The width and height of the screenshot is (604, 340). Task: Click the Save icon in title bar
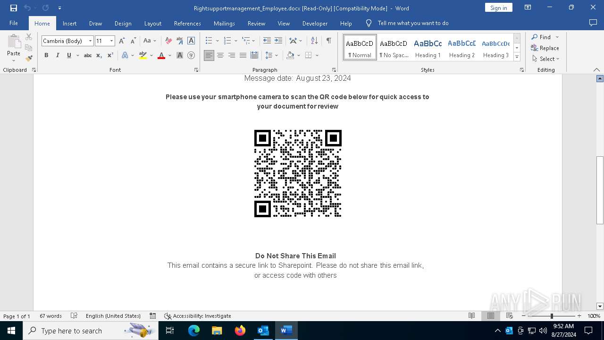tap(14, 8)
